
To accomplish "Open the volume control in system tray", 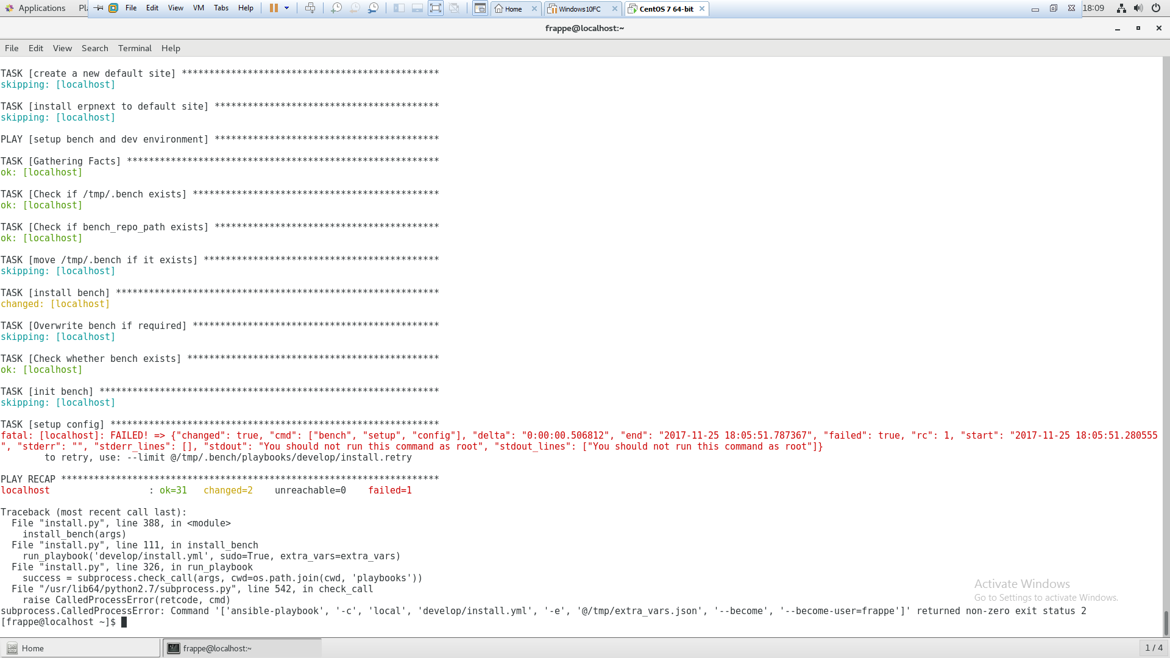I will coord(1138,8).
